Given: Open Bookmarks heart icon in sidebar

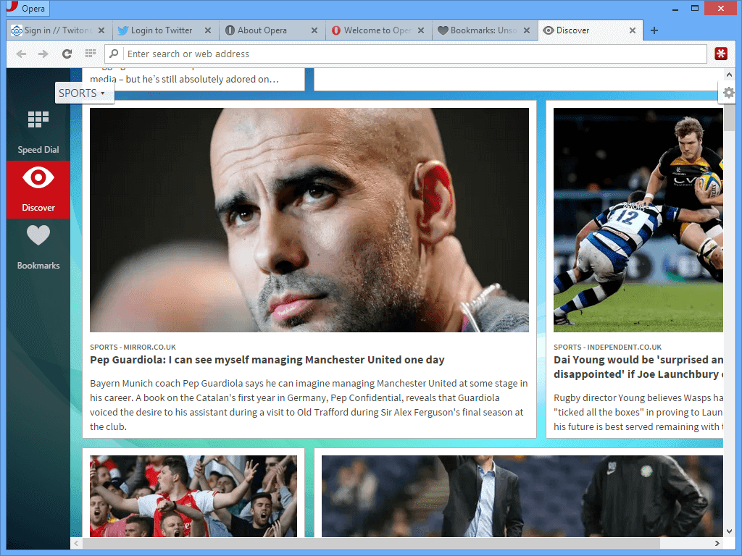Looking at the screenshot, I should [38, 235].
